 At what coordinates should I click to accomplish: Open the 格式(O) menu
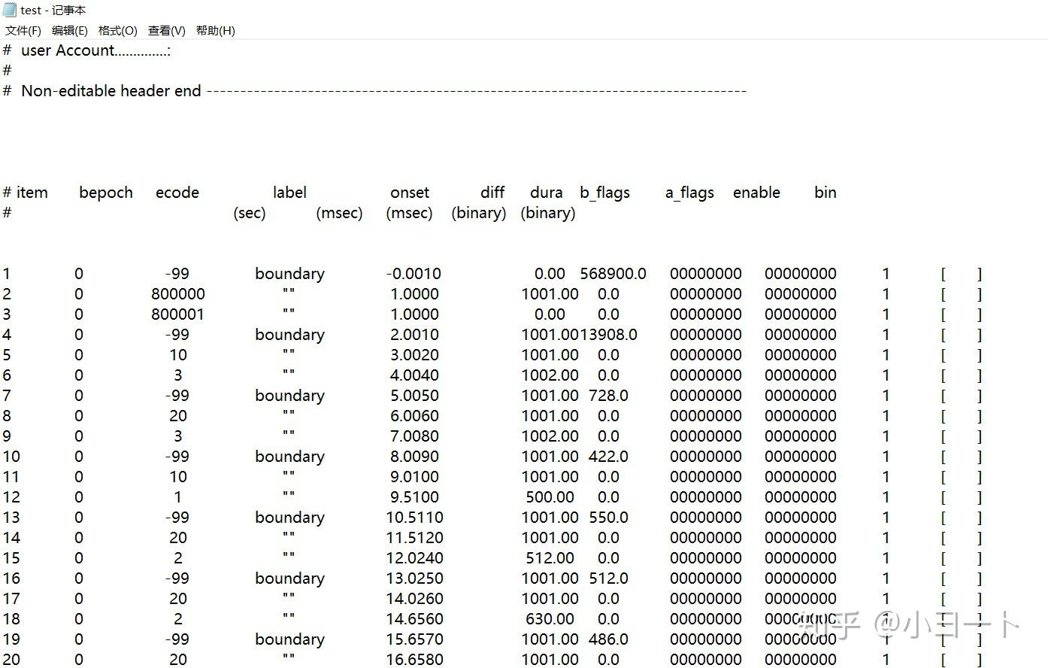pyautogui.click(x=117, y=31)
